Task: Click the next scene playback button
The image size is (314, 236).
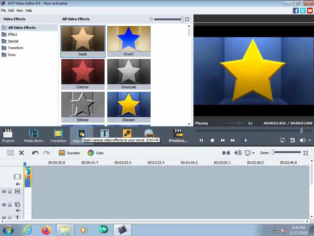Action: coord(244,140)
